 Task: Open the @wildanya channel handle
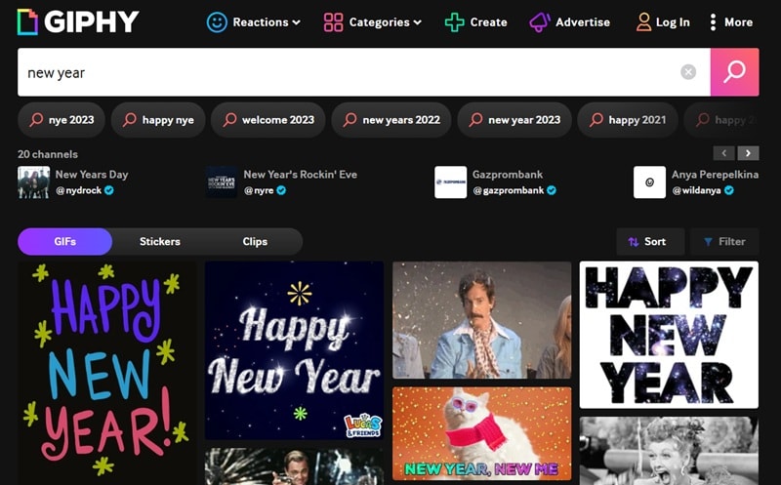click(x=696, y=190)
